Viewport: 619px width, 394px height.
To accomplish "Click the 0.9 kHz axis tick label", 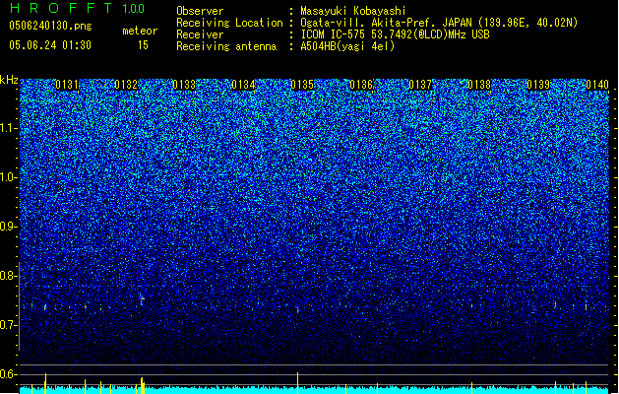I will (x=8, y=227).
